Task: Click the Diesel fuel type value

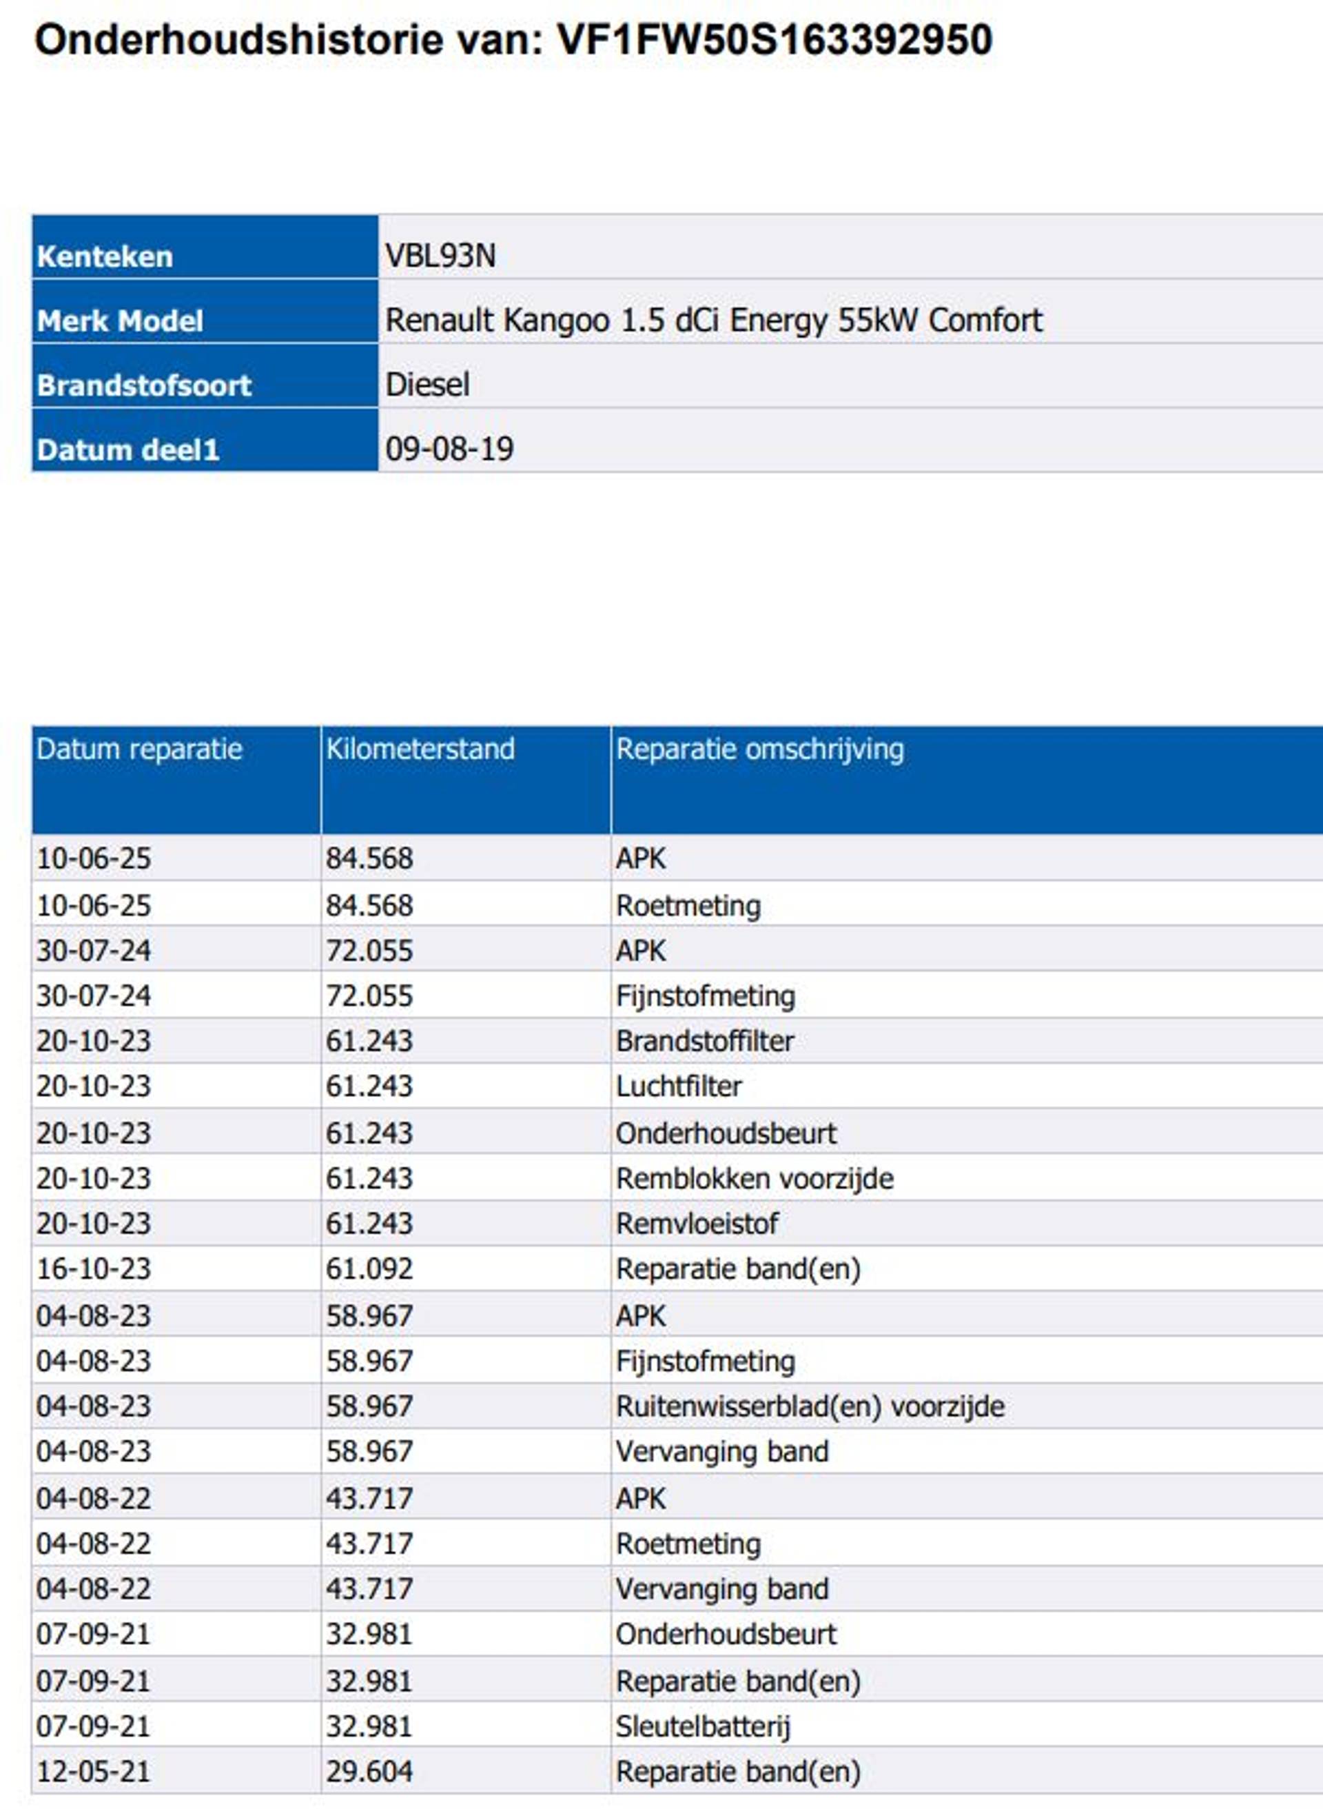Action: [x=427, y=385]
